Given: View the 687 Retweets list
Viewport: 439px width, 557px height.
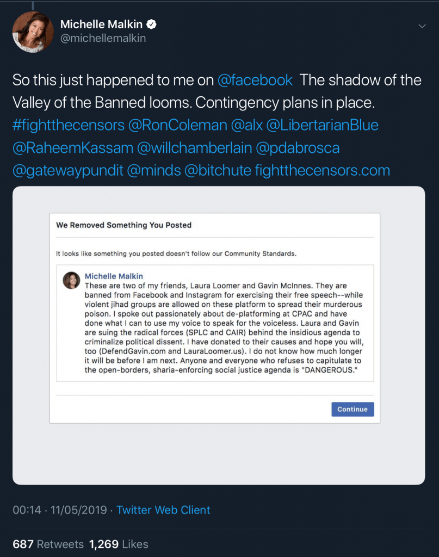Looking at the screenshot, I should click(x=48, y=544).
